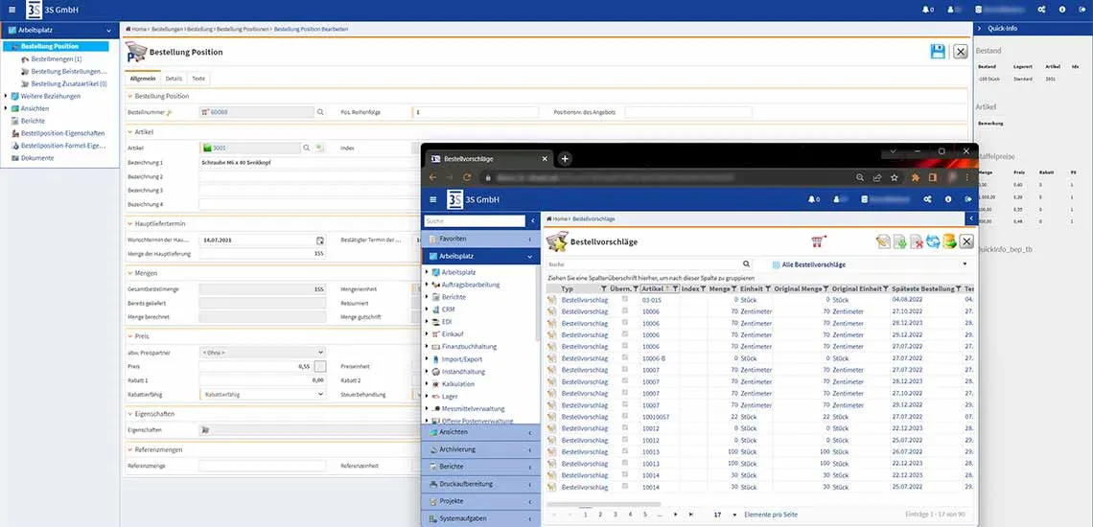Open Bestellmengen (1) in the sidebar

[56, 59]
